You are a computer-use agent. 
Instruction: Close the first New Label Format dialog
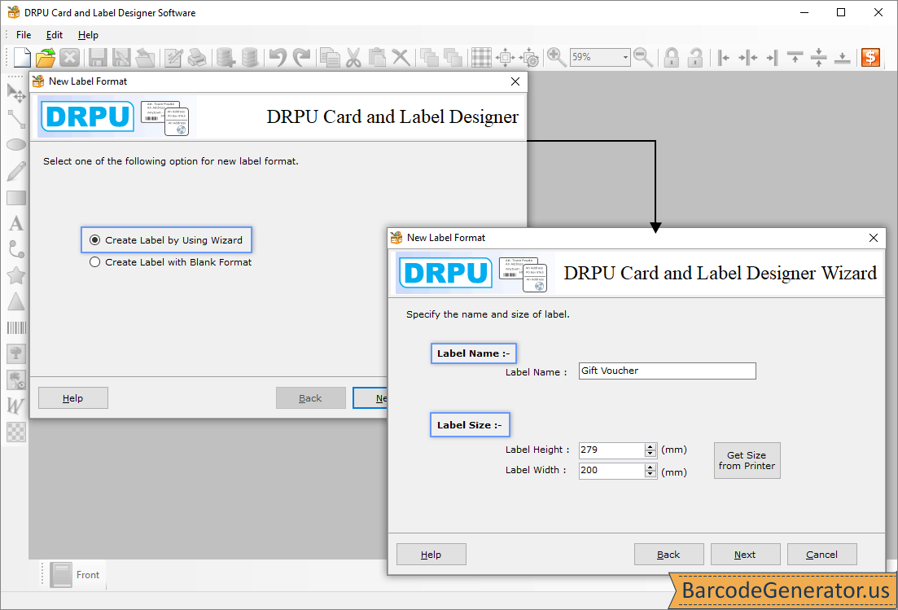(x=515, y=81)
